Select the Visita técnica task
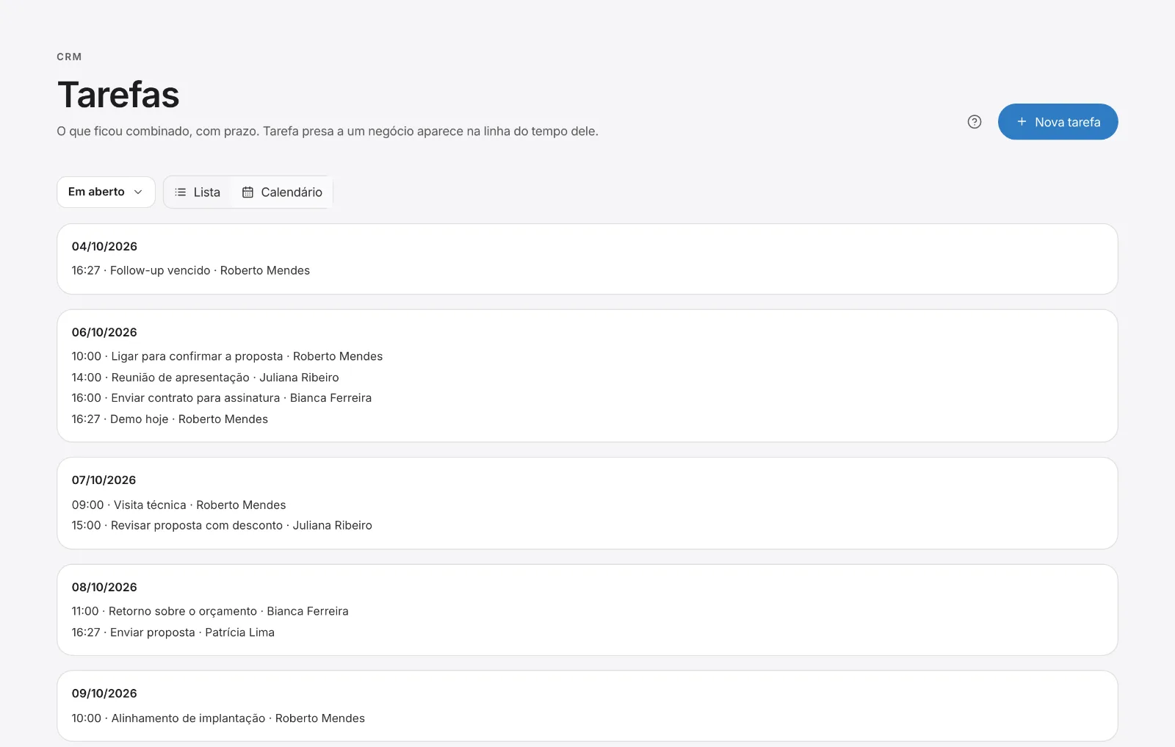 click(178, 505)
